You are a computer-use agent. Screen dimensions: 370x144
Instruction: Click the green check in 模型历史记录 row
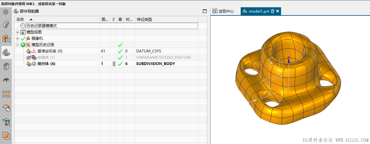point(120,45)
